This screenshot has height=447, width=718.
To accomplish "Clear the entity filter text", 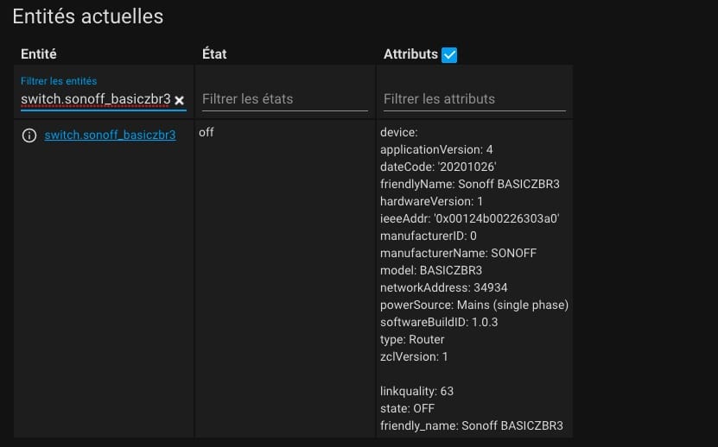I will [180, 100].
